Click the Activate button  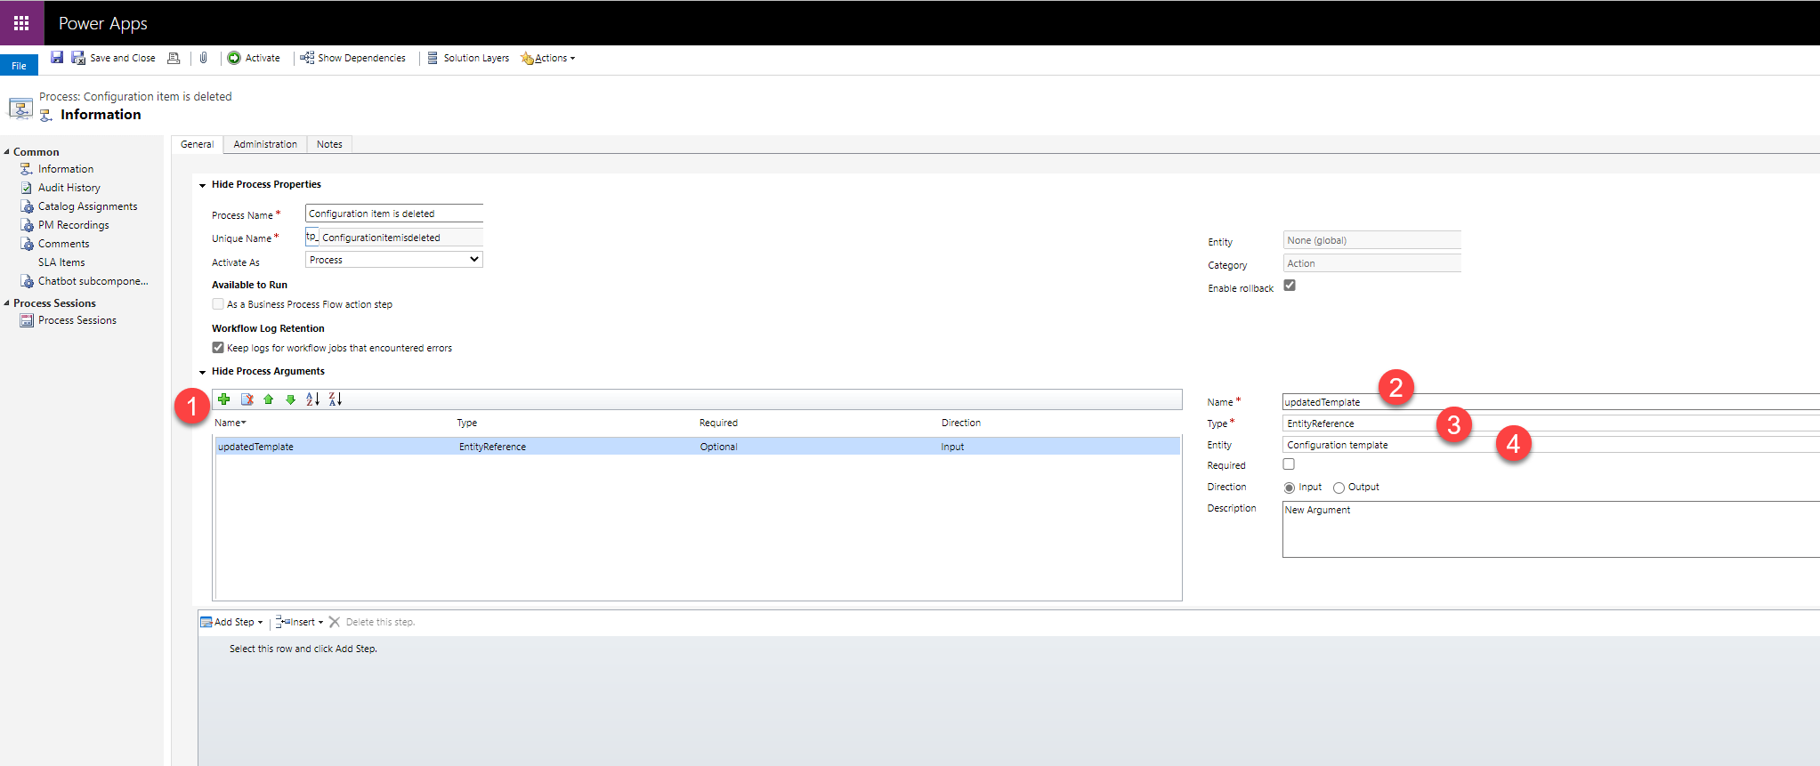coord(254,58)
